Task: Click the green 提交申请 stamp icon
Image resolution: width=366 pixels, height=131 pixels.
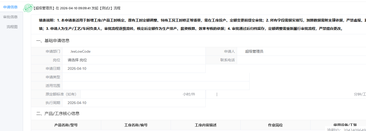Action: coord(27,8)
